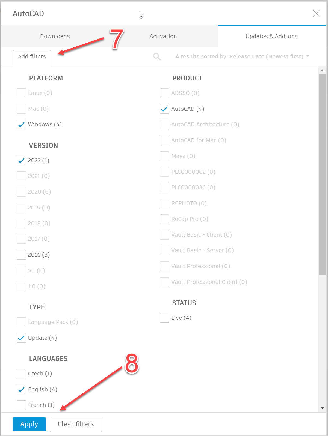The width and height of the screenshot is (328, 436).
Task: Deselect the Update type checkbox
Action: pos(21,338)
